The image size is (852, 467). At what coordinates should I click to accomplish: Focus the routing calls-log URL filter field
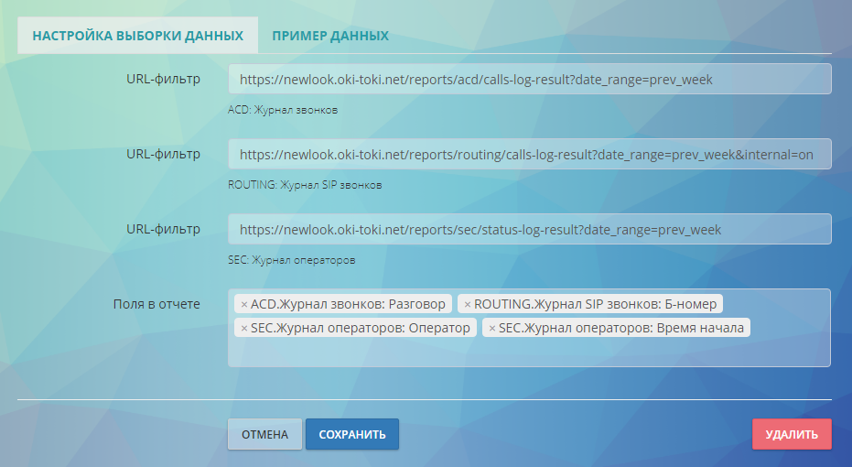tap(529, 155)
